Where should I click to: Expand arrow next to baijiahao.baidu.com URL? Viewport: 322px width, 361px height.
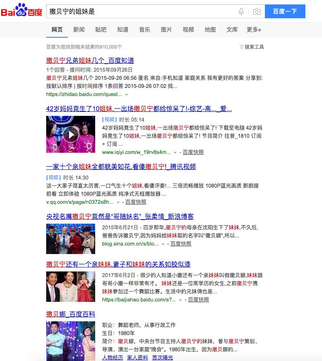tap(181, 300)
